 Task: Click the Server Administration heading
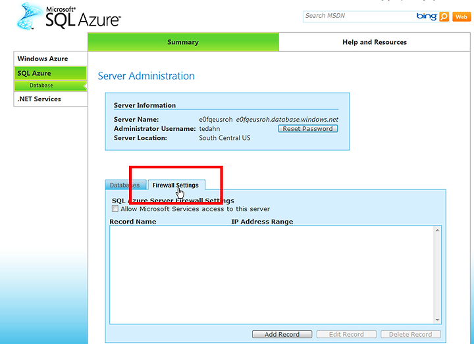146,76
